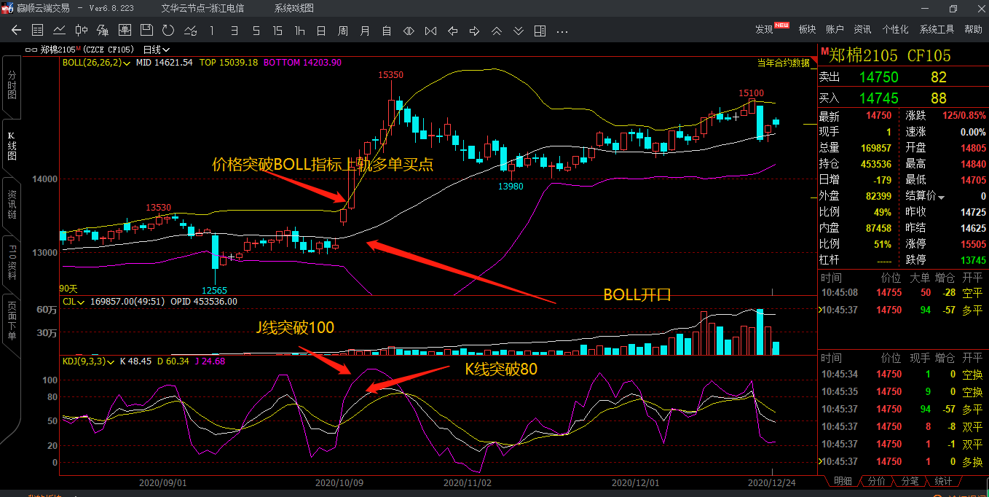This screenshot has width=989, height=497.
Task: Select the 分价 bottom tab
Action: (x=877, y=481)
